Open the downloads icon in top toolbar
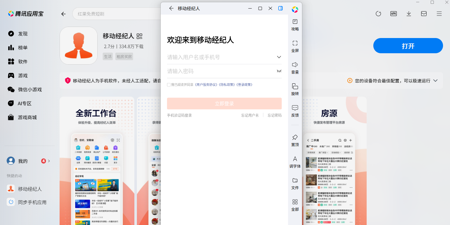The image size is (450, 225). tap(409, 14)
